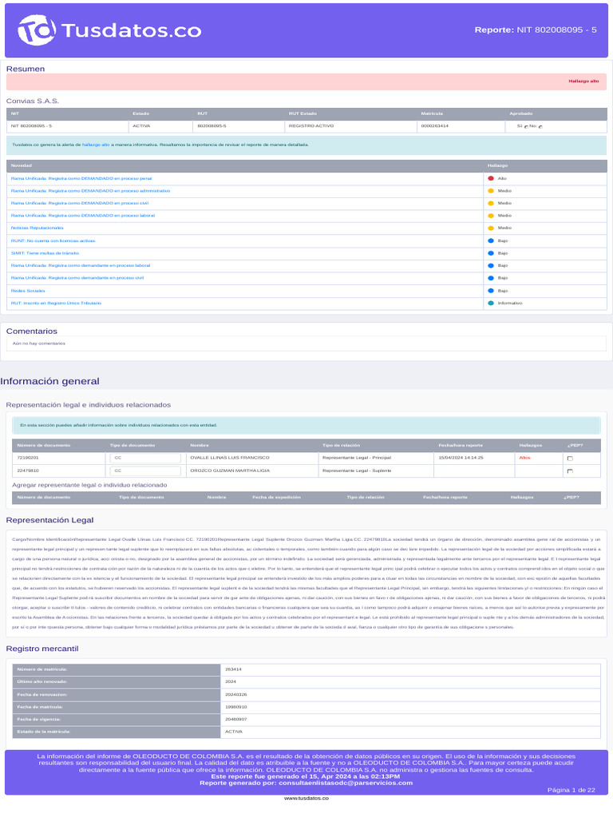Open SIMIT tiene multas de tránsito link
Image resolution: width=613 pixels, height=818 pixels.
click(45, 253)
